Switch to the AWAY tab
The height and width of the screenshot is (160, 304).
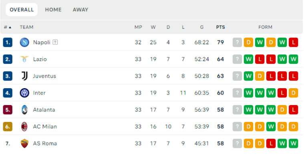point(81,10)
